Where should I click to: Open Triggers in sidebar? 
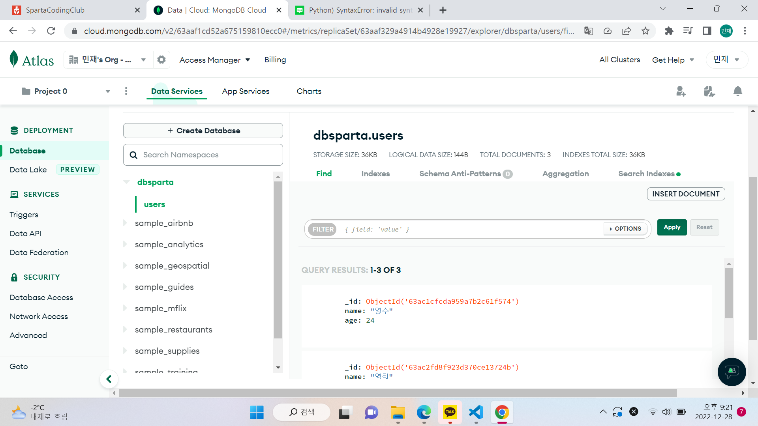24,215
